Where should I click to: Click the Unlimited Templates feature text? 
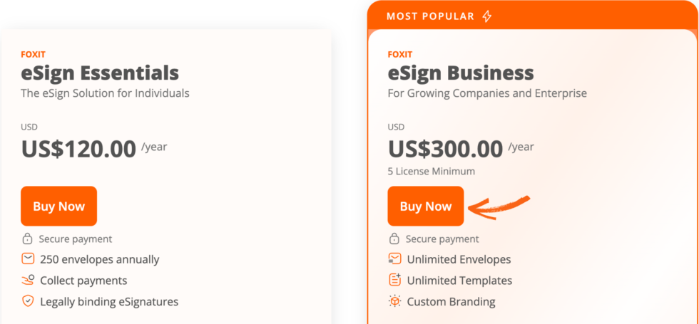pos(459,281)
